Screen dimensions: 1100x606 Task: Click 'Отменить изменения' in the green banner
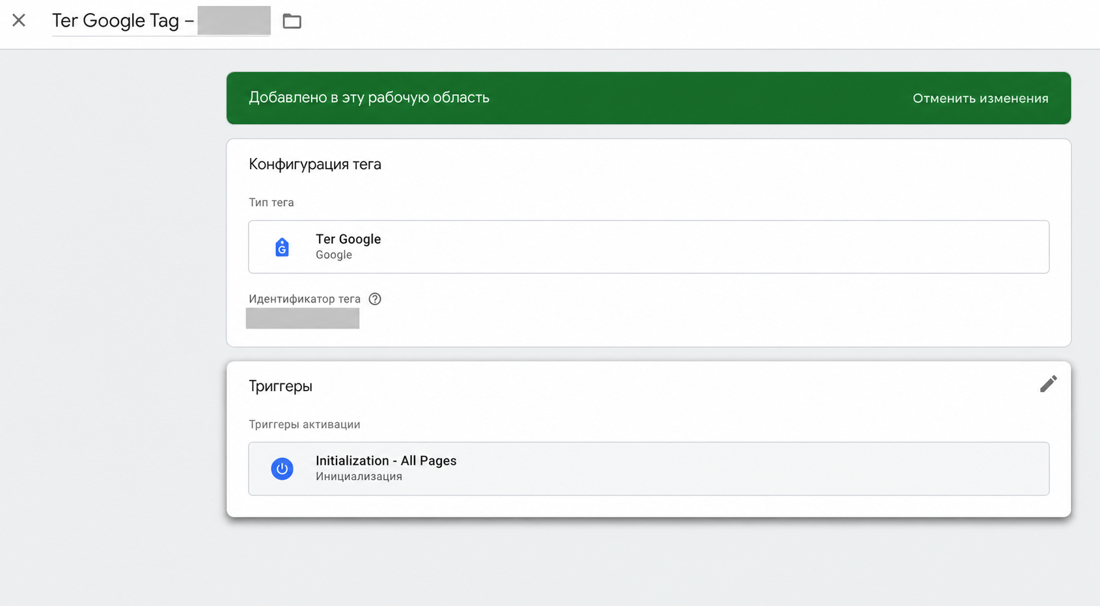[980, 98]
